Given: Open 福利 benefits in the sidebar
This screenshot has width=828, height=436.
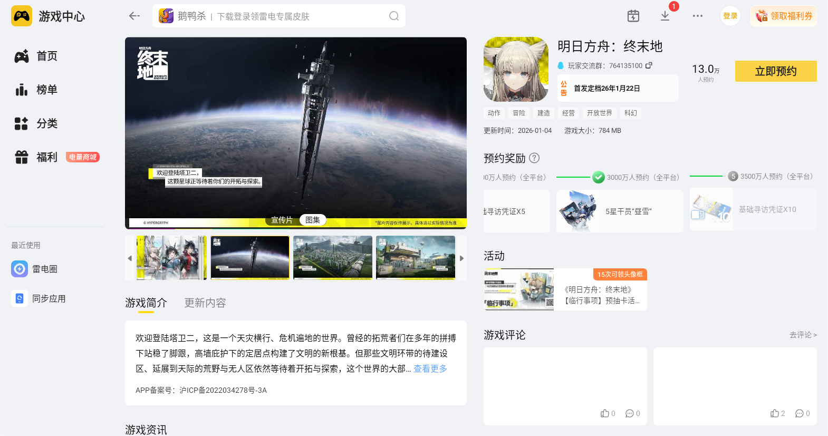Looking at the screenshot, I should [x=36, y=157].
